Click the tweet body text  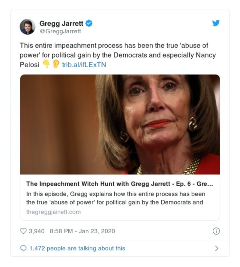pyautogui.click(x=118, y=55)
